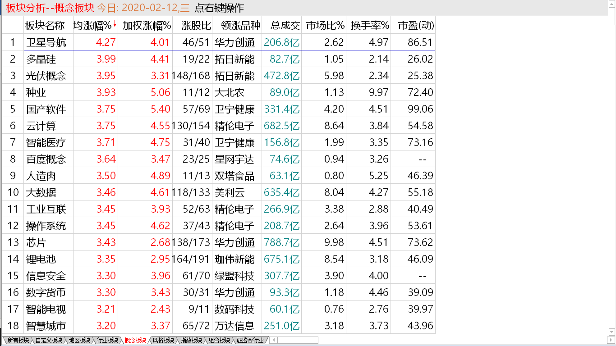The image size is (616, 346).
Task: Click the 领涨品种 column header
Action: (x=236, y=26)
